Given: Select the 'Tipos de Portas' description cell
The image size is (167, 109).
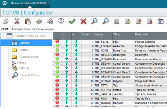Looking at the screenshot, I should (151, 90).
